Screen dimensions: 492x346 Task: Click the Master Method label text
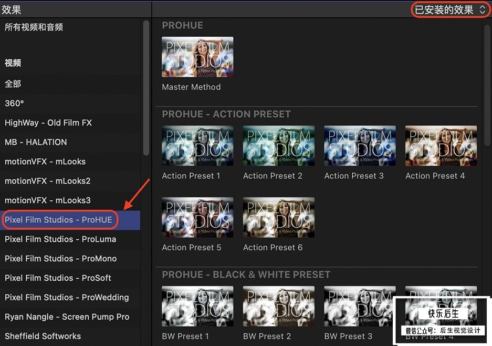pyautogui.click(x=192, y=87)
